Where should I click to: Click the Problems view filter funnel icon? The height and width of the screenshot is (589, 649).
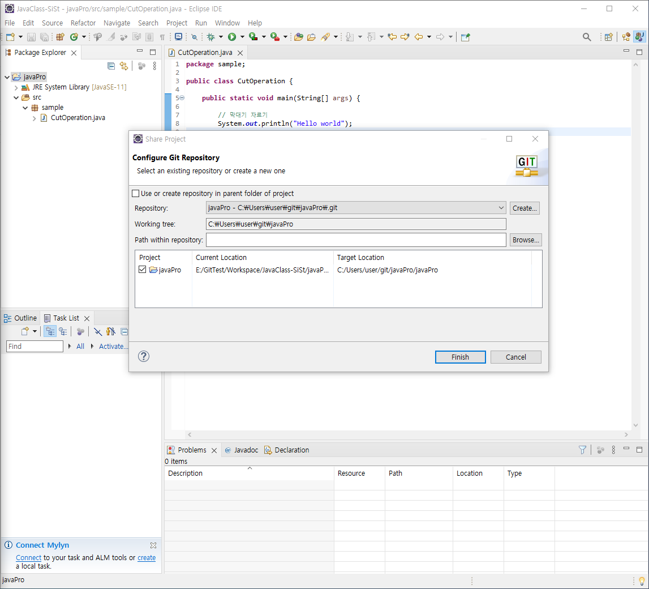pos(582,450)
